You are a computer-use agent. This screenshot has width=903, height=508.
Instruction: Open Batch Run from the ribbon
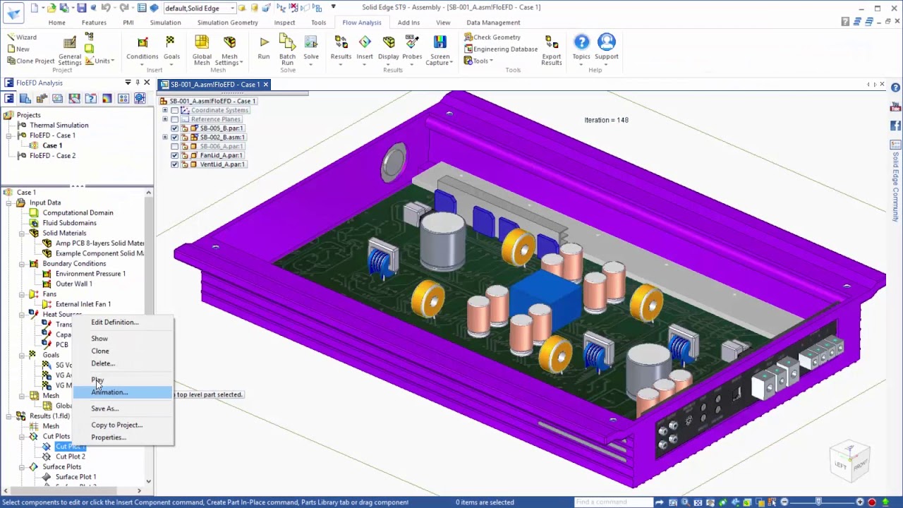pyautogui.click(x=287, y=50)
